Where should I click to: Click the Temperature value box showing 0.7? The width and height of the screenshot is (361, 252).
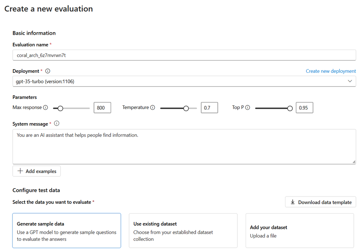(209, 108)
